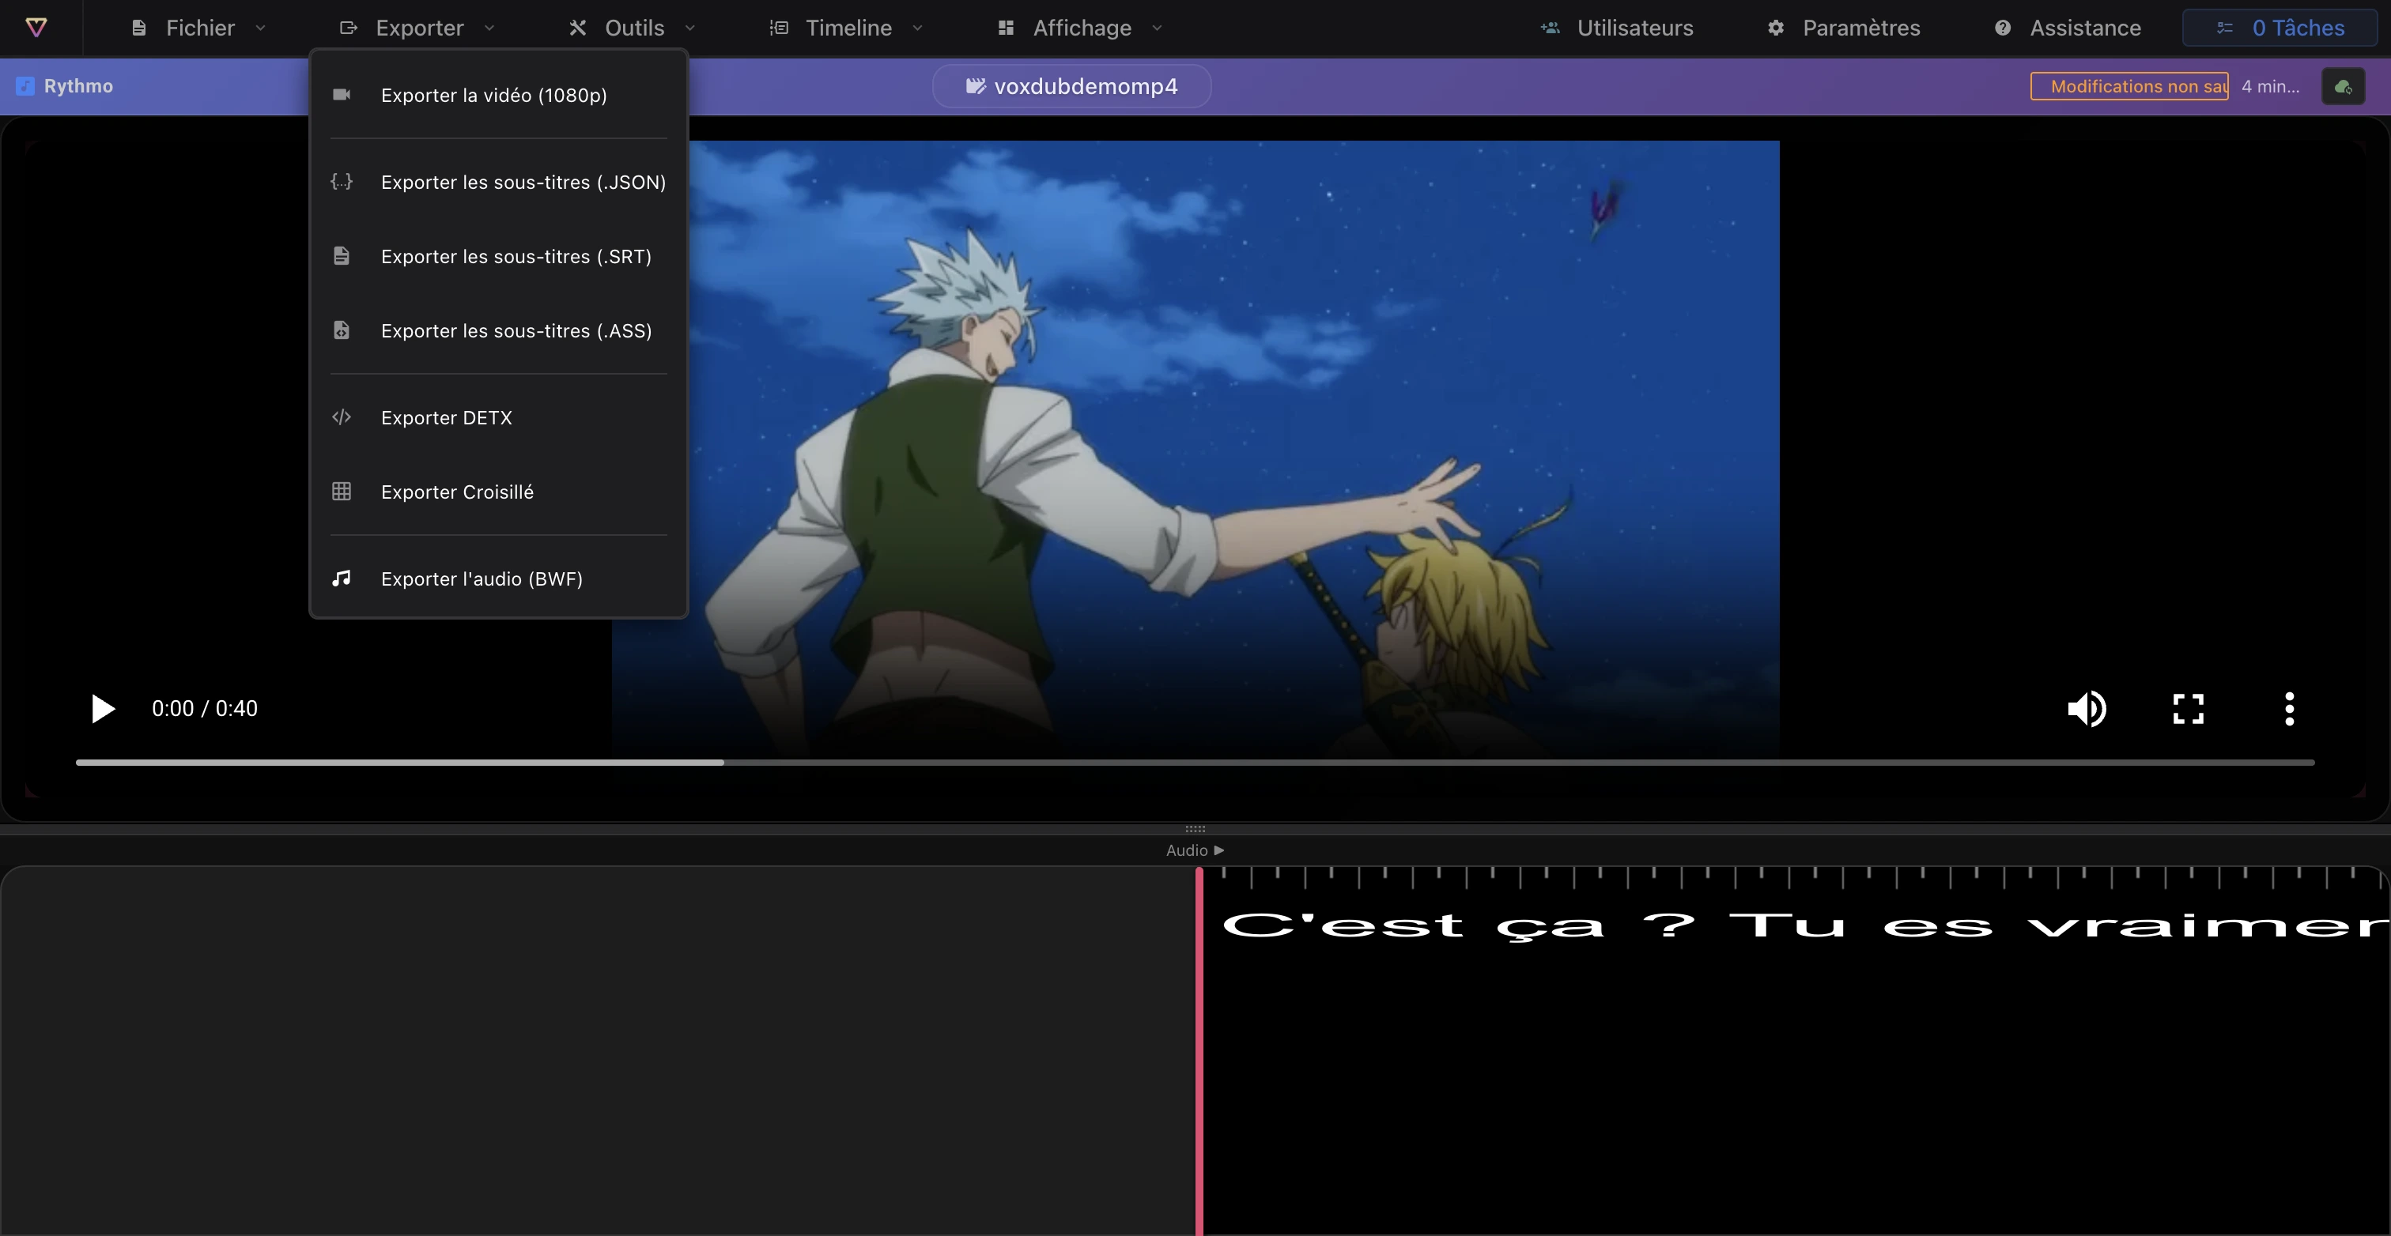Export subtitles as .ASS

pyautogui.click(x=498, y=330)
